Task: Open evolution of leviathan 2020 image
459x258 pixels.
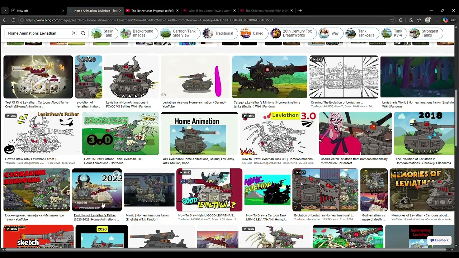Action: [x=89, y=77]
